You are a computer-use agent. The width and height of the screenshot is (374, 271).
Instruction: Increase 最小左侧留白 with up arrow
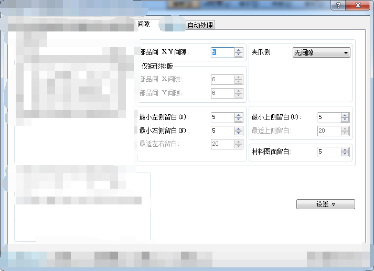238,115
